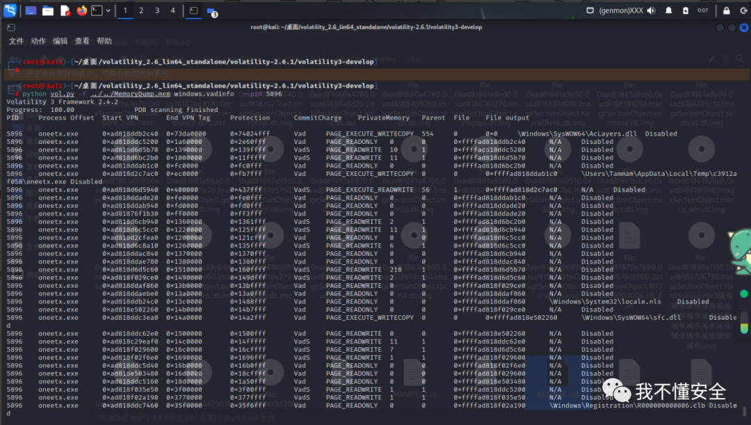Open the 查看 menu
The width and height of the screenshot is (751, 425).
point(82,41)
